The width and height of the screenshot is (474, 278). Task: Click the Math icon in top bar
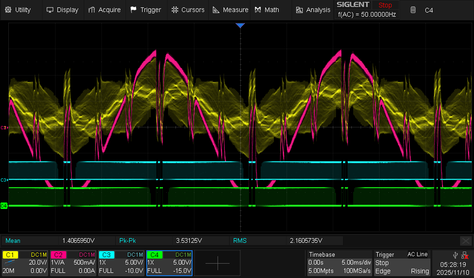258,10
